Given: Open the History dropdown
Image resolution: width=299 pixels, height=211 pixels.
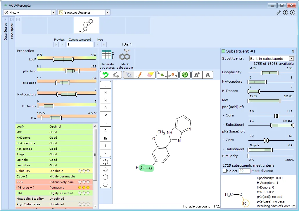Looking at the screenshot, I should [53, 12].
